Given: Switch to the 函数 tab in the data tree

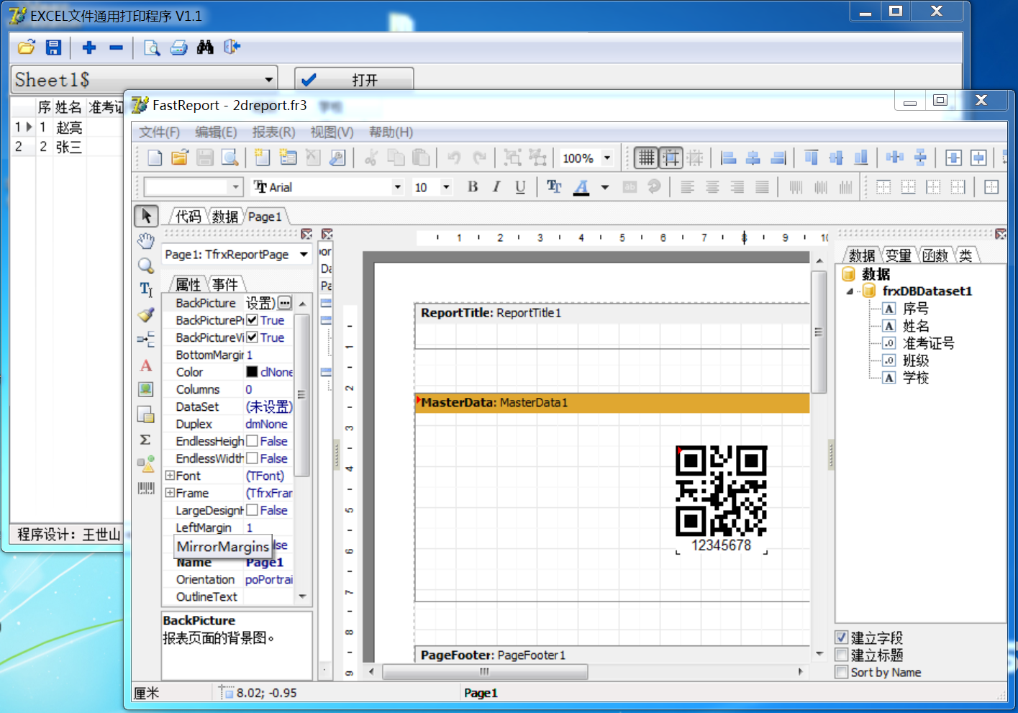Looking at the screenshot, I should tap(935, 255).
